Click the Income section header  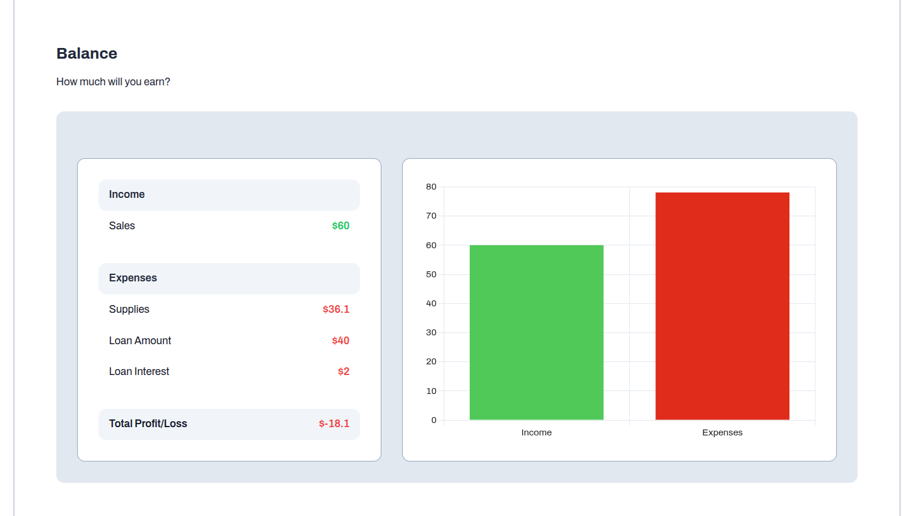127,194
